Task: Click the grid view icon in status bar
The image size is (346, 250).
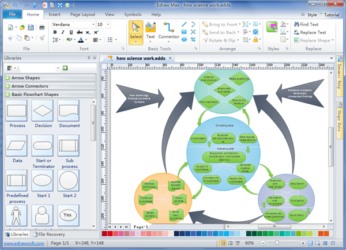Action: coord(325,243)
